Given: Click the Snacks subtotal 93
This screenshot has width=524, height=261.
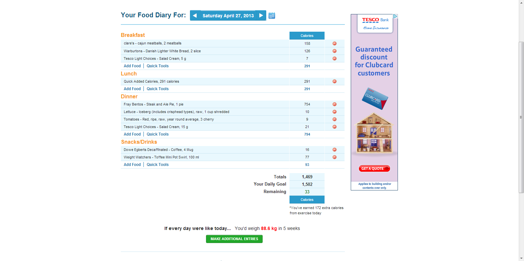Looking at the screenshot, I should pyautogui.click(x=307, y=165).
